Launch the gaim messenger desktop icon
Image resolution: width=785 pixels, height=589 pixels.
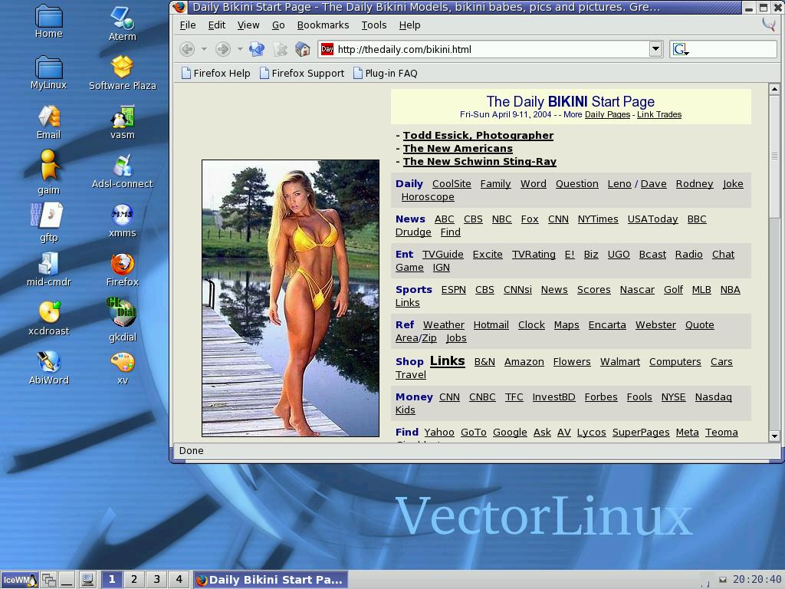point(48,170)
